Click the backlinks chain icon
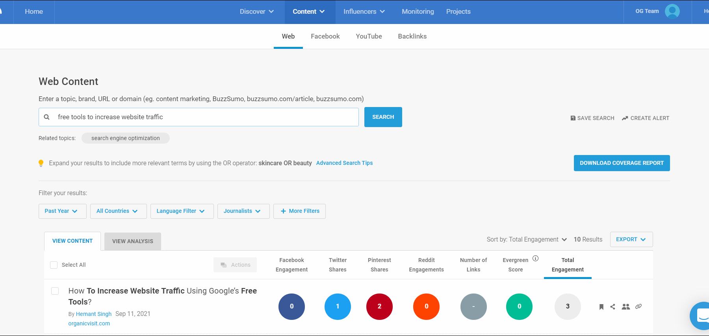 point(638,306)
